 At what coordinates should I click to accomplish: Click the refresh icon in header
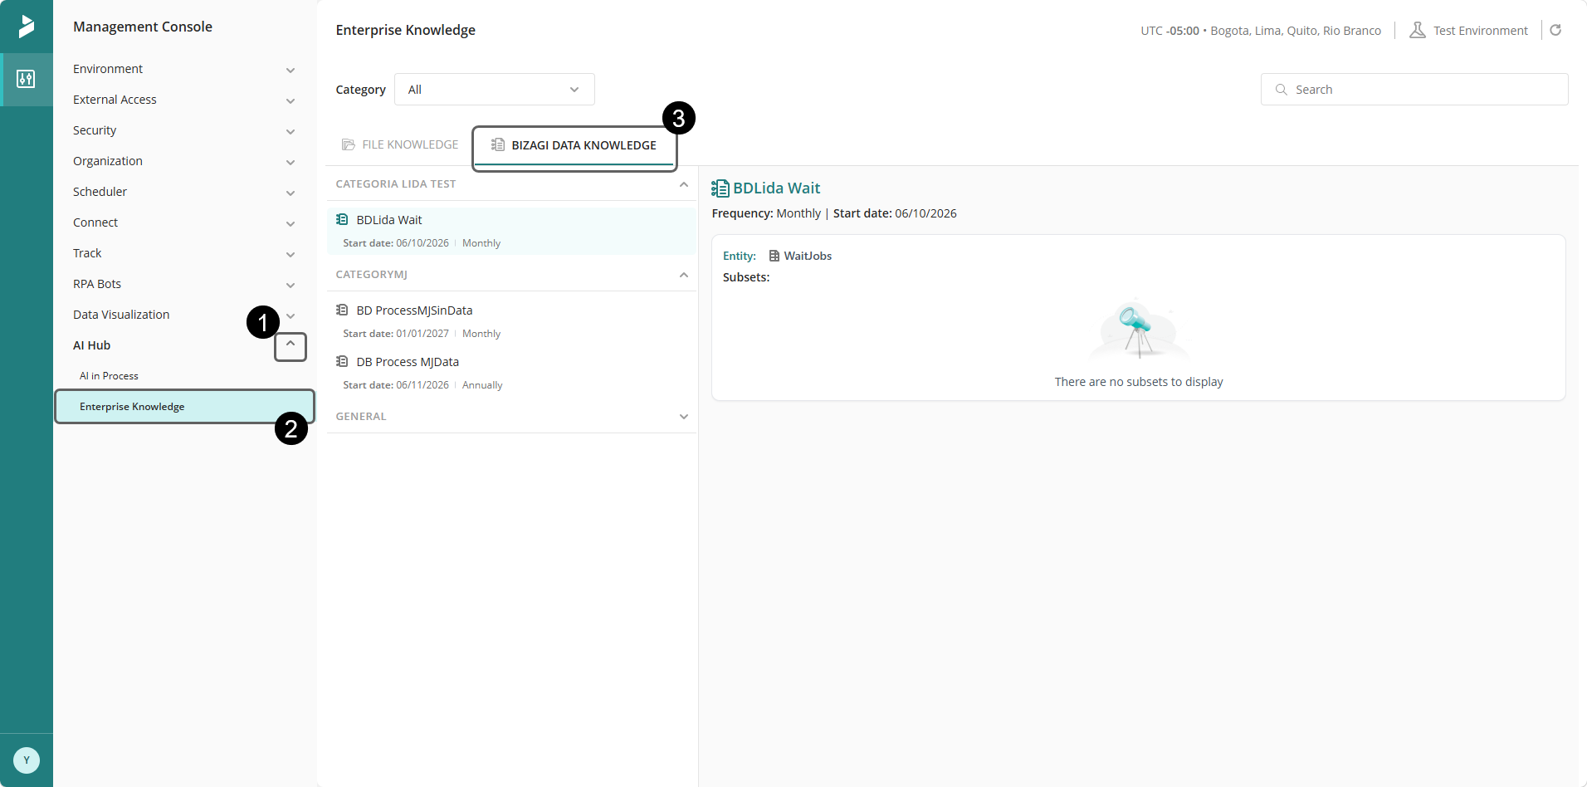(1556, 30)
